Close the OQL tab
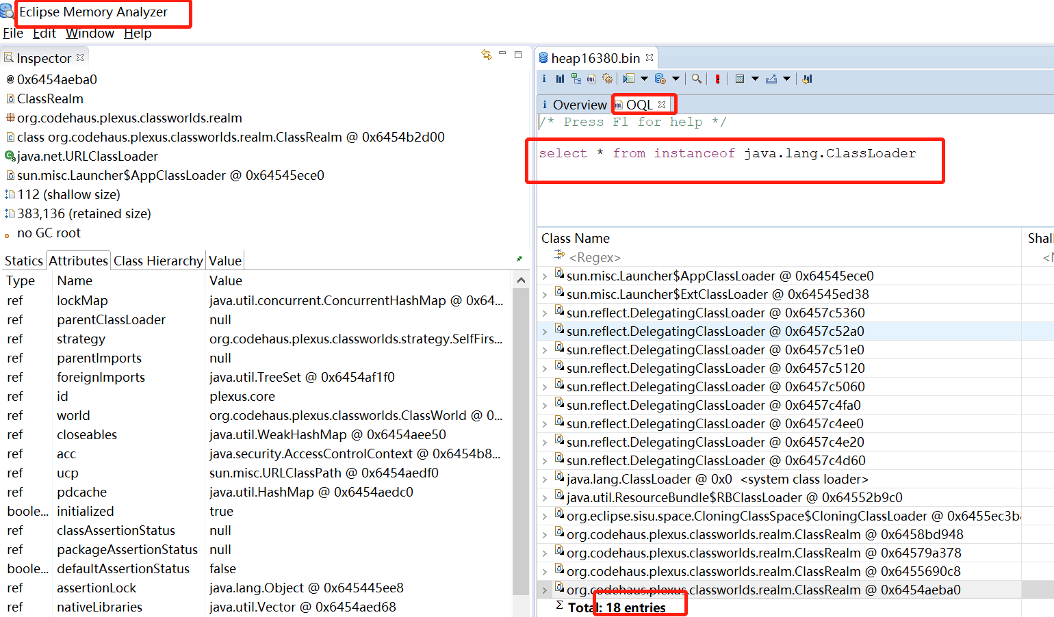The image size is (1054, 617). [662, 105]
